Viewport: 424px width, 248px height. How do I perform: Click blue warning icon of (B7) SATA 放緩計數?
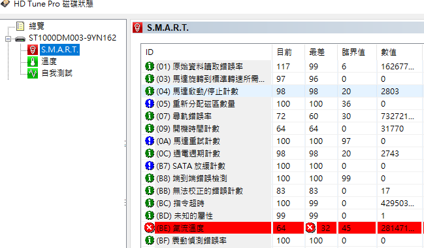150,166
